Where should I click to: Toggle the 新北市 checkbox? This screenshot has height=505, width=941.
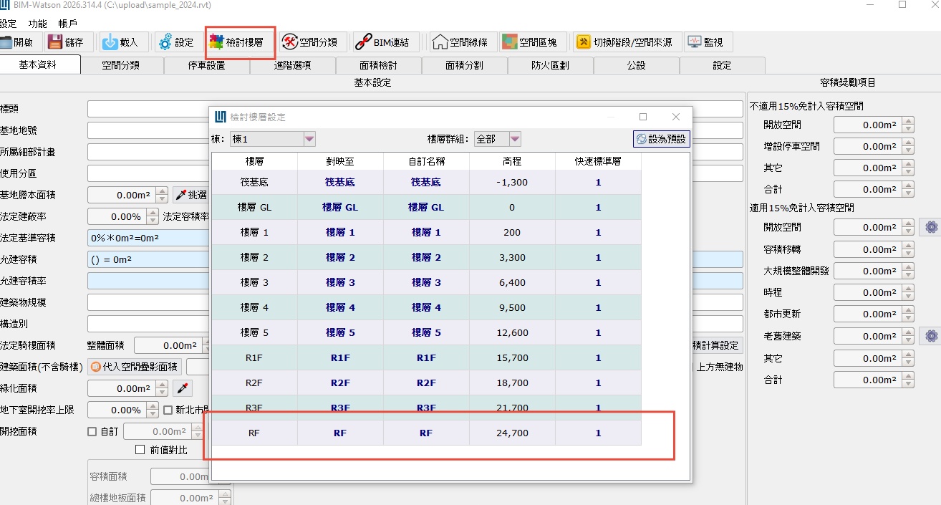coord(168,410)
